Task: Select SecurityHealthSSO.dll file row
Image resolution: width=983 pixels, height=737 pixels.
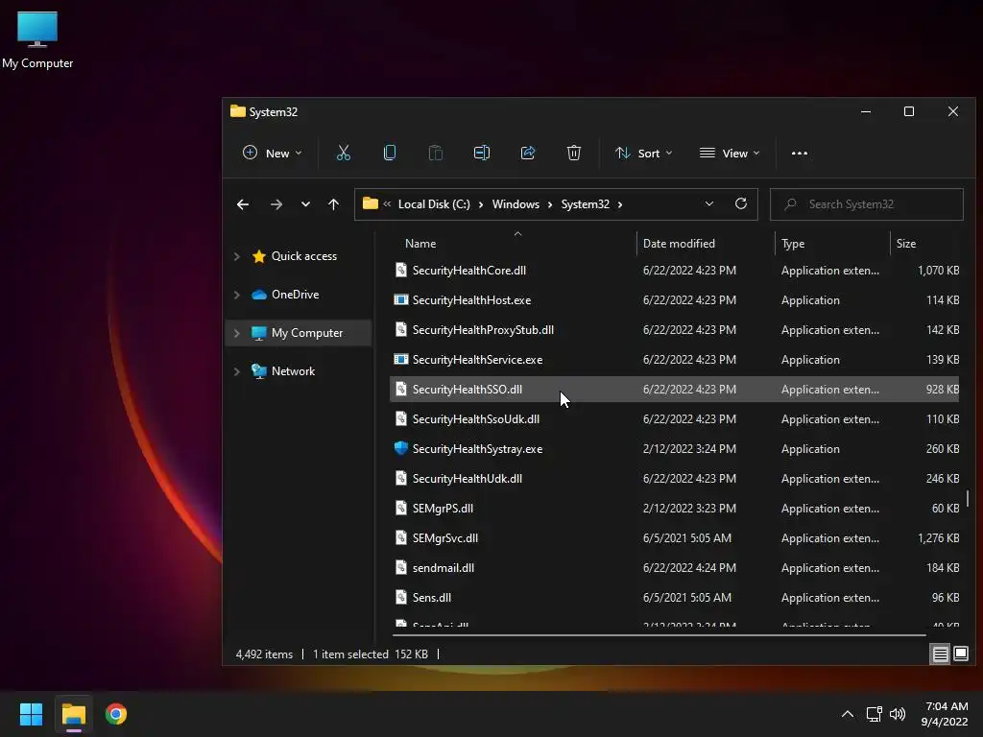Action: [x=674, y=390]
